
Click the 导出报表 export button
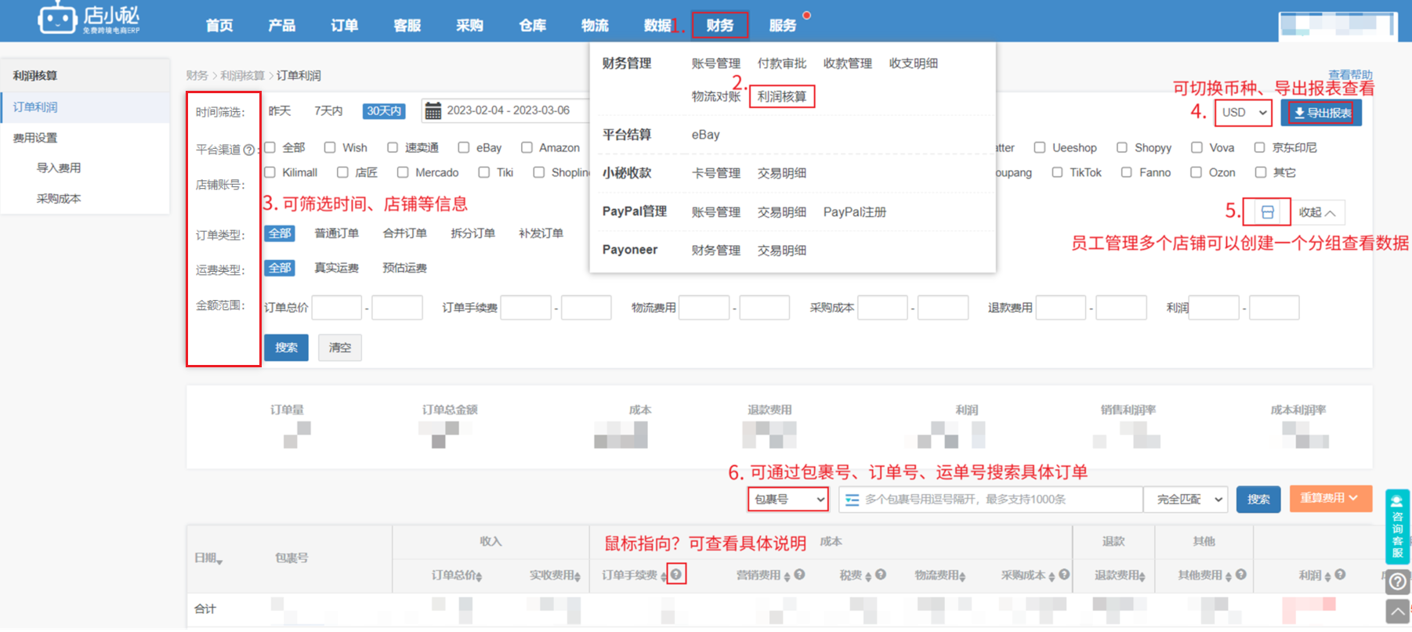(1321, 113)
